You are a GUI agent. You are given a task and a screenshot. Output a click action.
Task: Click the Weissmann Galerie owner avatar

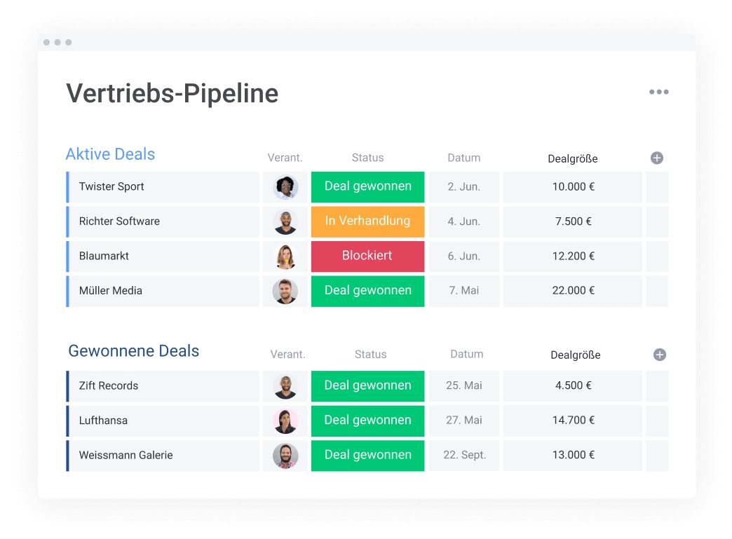point(285,456)
